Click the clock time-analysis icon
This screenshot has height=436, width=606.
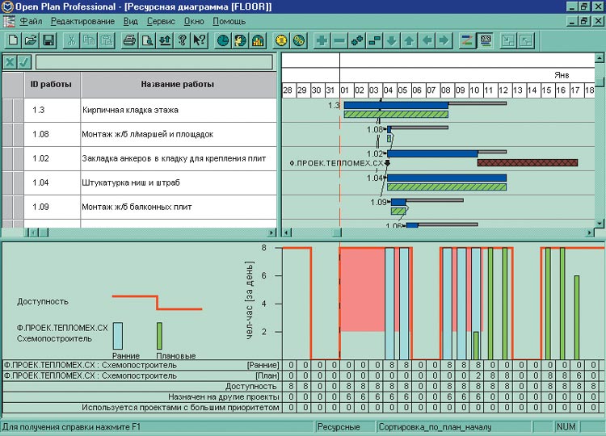pos(223,40)
